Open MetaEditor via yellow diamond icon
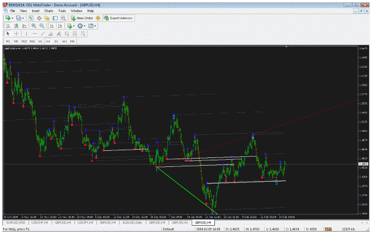Viewport: 372px width, 234px height. pos(98,18)
